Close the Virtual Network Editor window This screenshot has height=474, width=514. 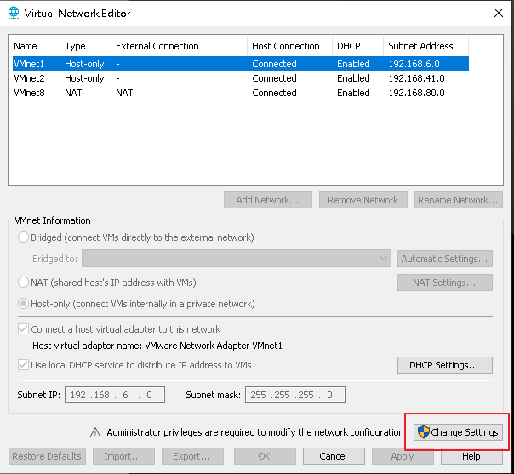pyautogui.click(x=499, y=13)
